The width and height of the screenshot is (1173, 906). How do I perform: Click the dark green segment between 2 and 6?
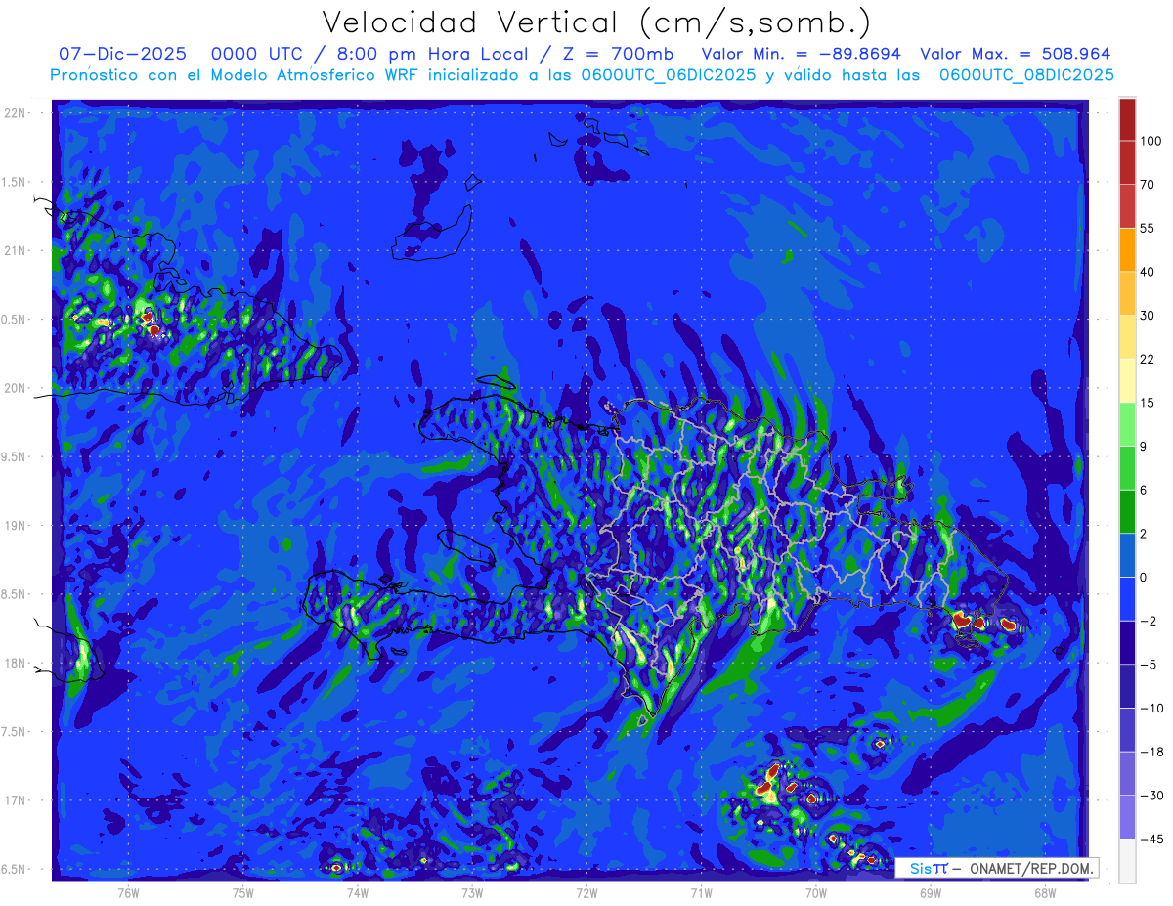[x=1127, y=511]
